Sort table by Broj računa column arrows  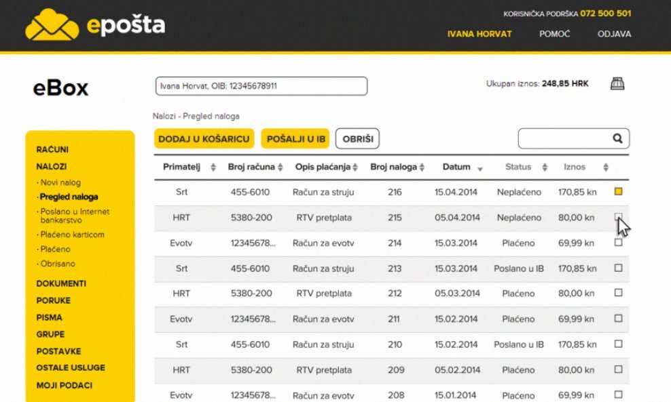[280, 167]
